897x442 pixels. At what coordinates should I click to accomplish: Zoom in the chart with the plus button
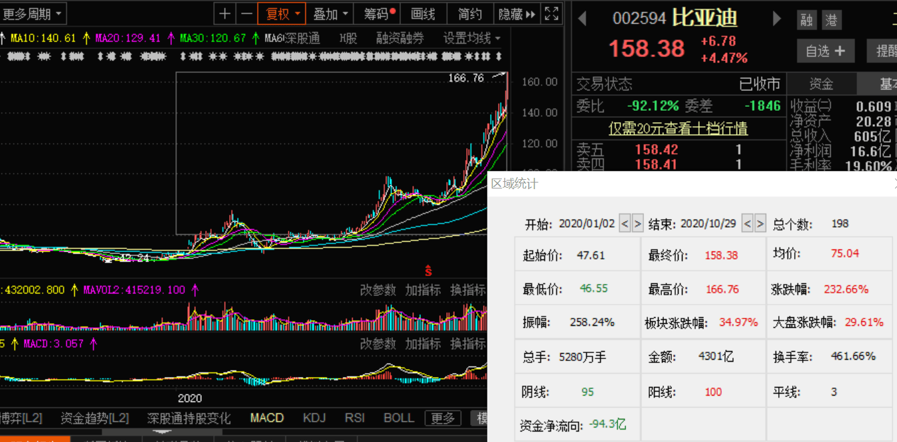[225, 13]
